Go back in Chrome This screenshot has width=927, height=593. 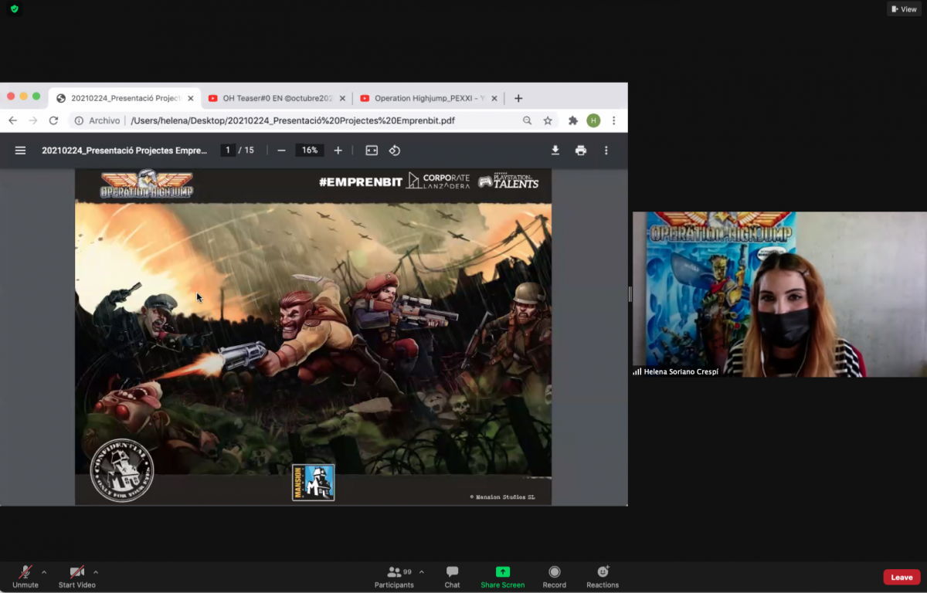(12, 120)
